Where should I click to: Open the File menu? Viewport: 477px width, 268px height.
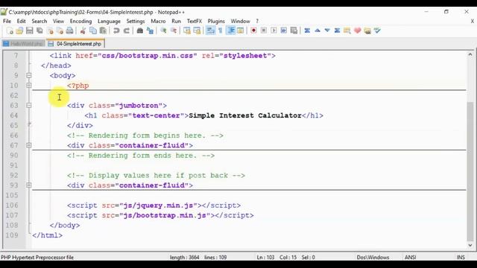tap(7, 21)
